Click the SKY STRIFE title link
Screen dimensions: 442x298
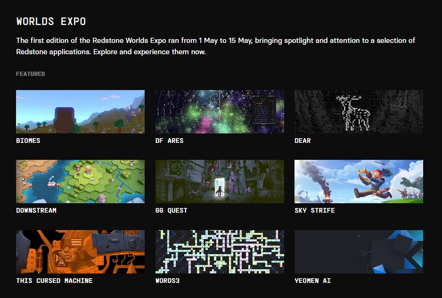[x=315, y=210]
